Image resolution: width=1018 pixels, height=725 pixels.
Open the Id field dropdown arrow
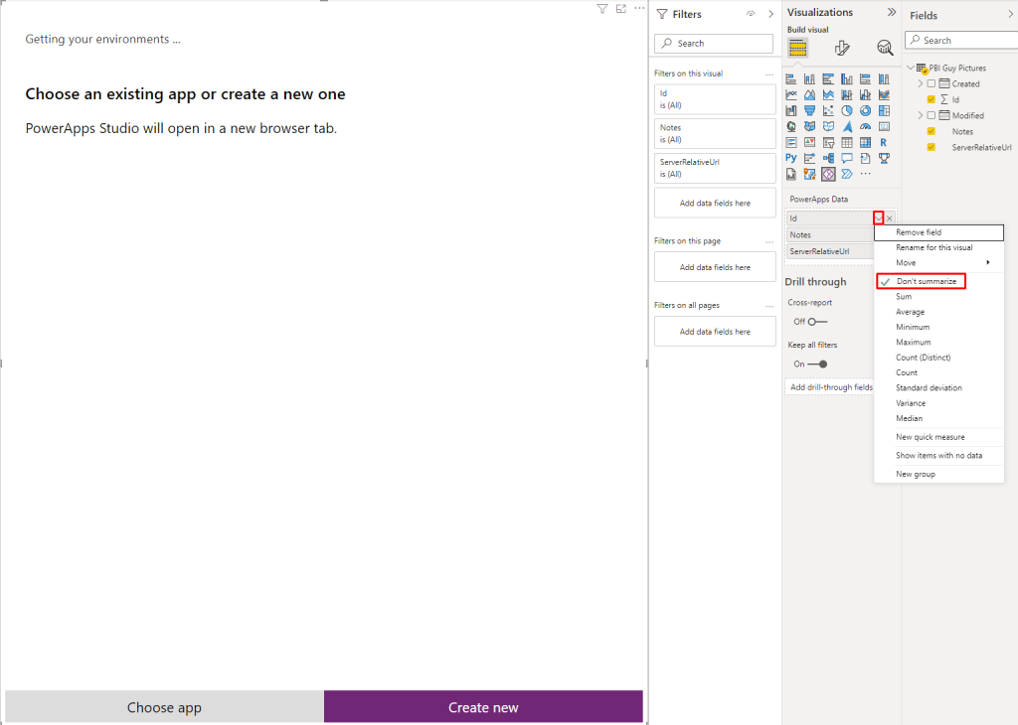coord(878,218)
